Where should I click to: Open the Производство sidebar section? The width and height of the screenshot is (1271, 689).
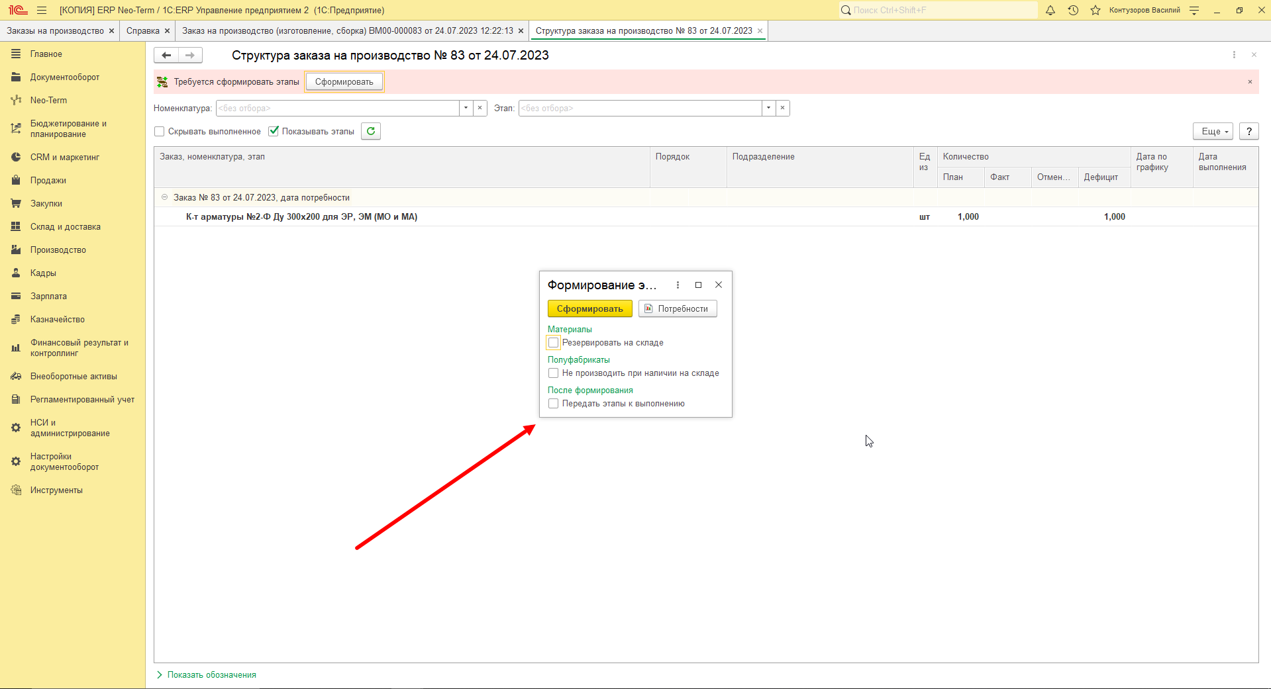point(58,250)
